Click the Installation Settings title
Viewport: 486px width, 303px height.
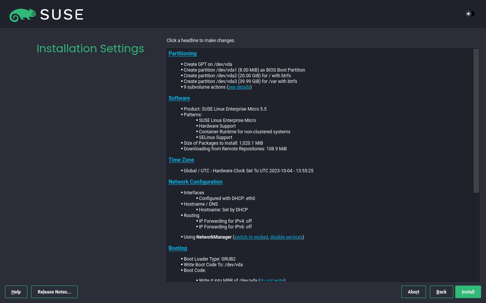90,48
